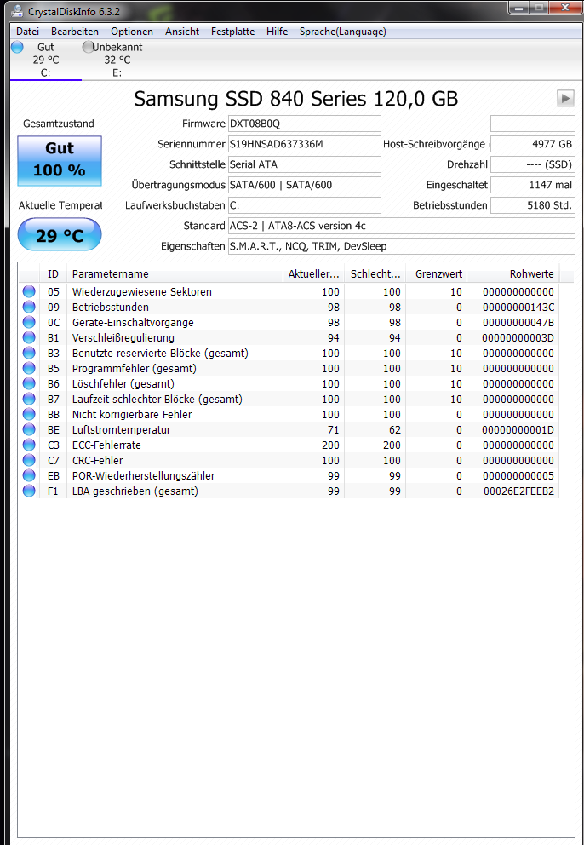Click the Übertragungsmodus field SATA/600

pyautogui.click(x=305, y=185)
